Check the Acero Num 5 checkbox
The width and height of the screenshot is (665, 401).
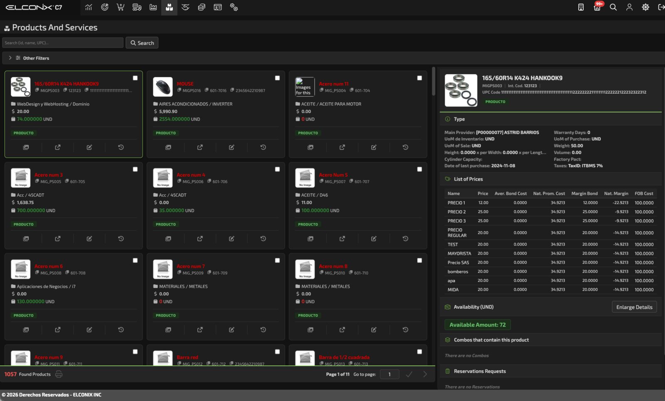[419, 169]
